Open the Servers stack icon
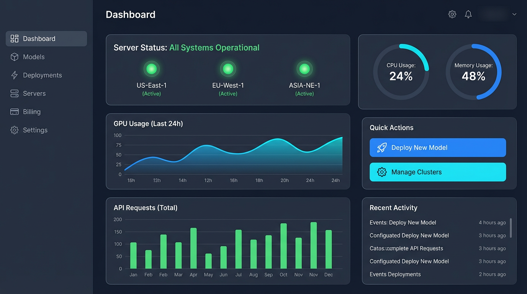 [14, 93]
